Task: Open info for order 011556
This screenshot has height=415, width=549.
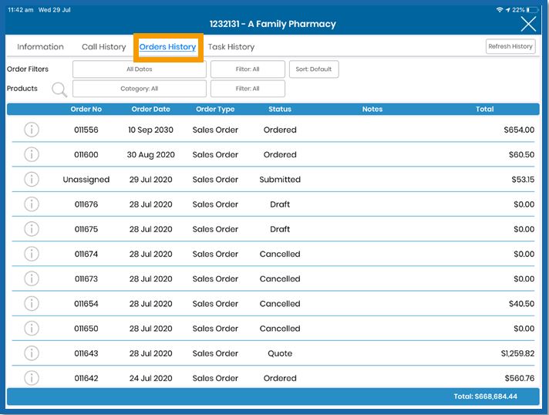Action: point(32,130)
